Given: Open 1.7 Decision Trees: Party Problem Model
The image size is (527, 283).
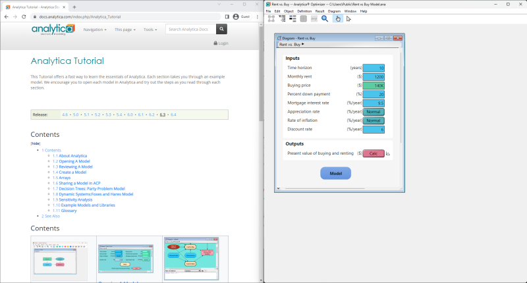Looking at the screenshot, I should point(89,189).
